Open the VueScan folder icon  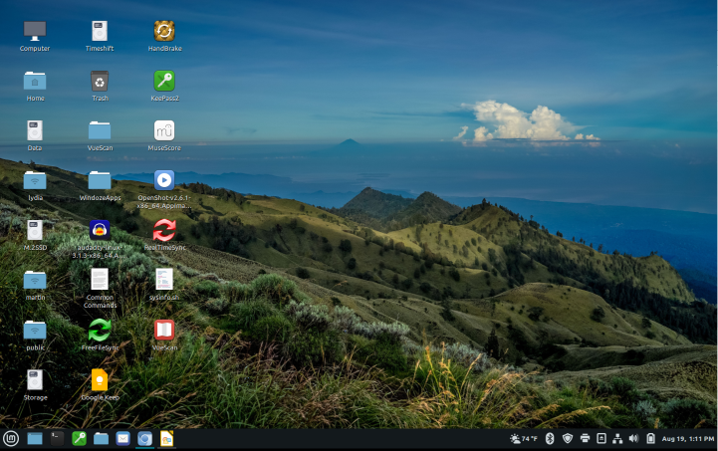click(x=100, y=131)
